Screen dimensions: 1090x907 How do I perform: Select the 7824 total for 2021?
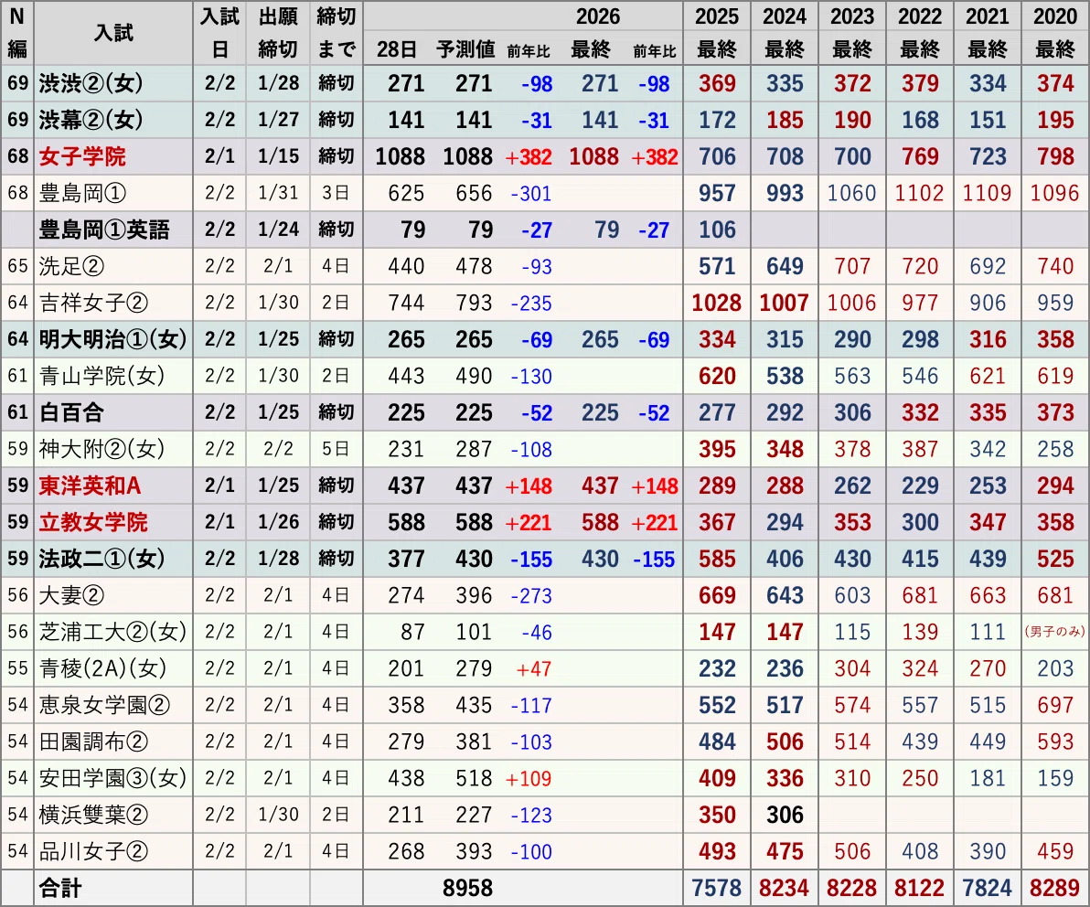pyautogui.click(x=987, y=888)
